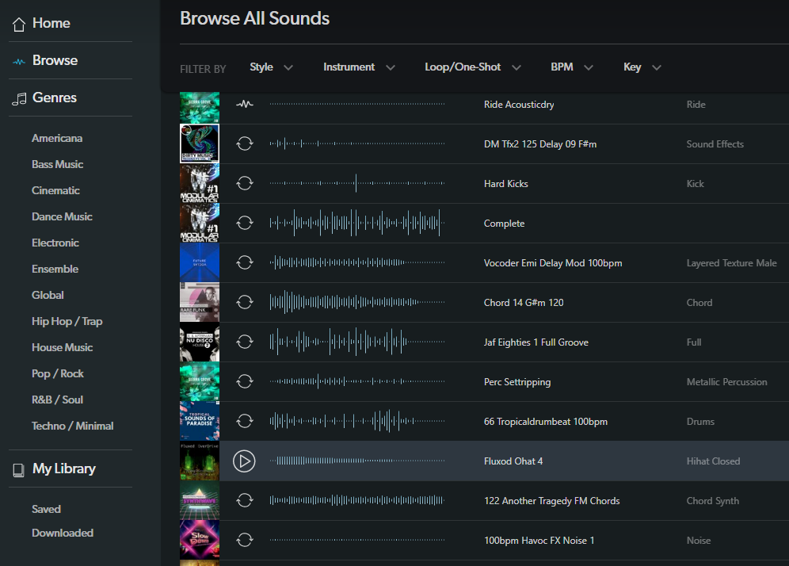
Task: Click loop icon for Chord 14 G#m 120
Action: 245,302
